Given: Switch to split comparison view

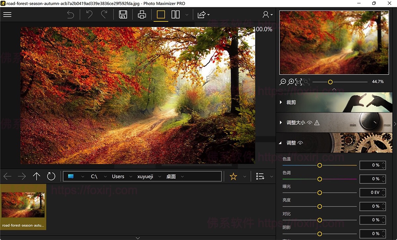Looking at the screenshot, I should click(x=175, y=15).
